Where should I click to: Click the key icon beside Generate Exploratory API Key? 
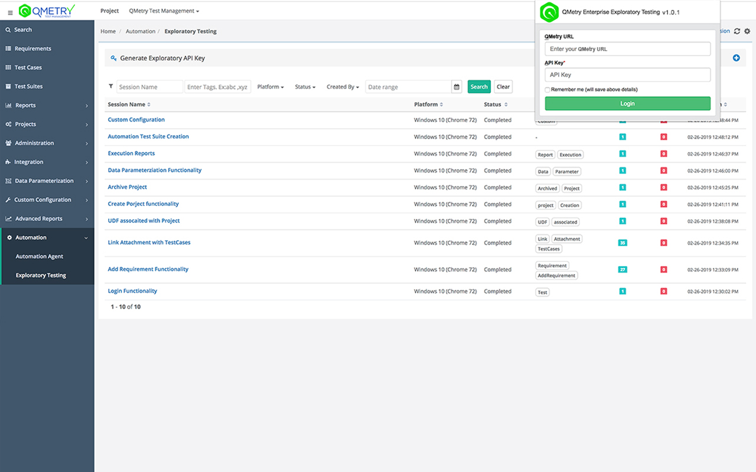pos(113,58)
